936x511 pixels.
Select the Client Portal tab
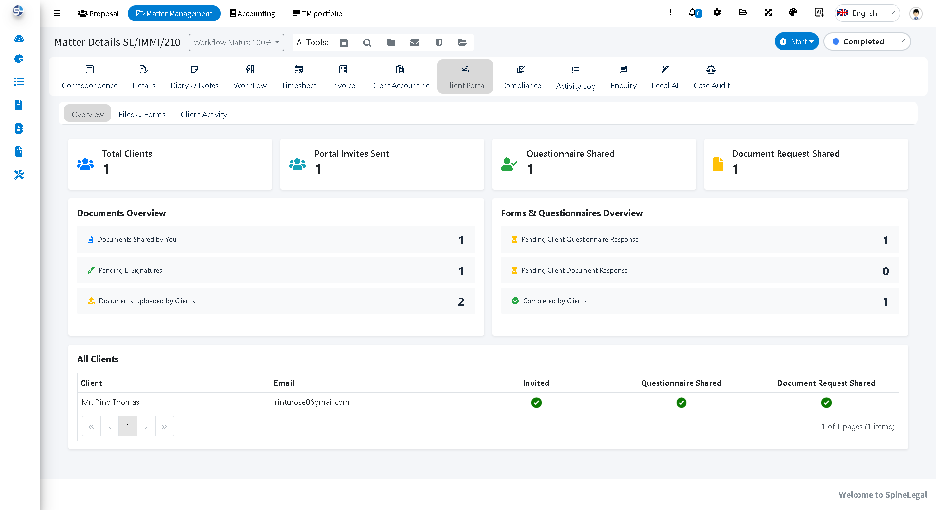pos(465,77)
